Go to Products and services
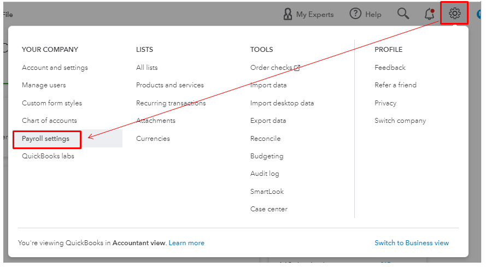This screenshot has width=486, height=267. tap(170, 85)
